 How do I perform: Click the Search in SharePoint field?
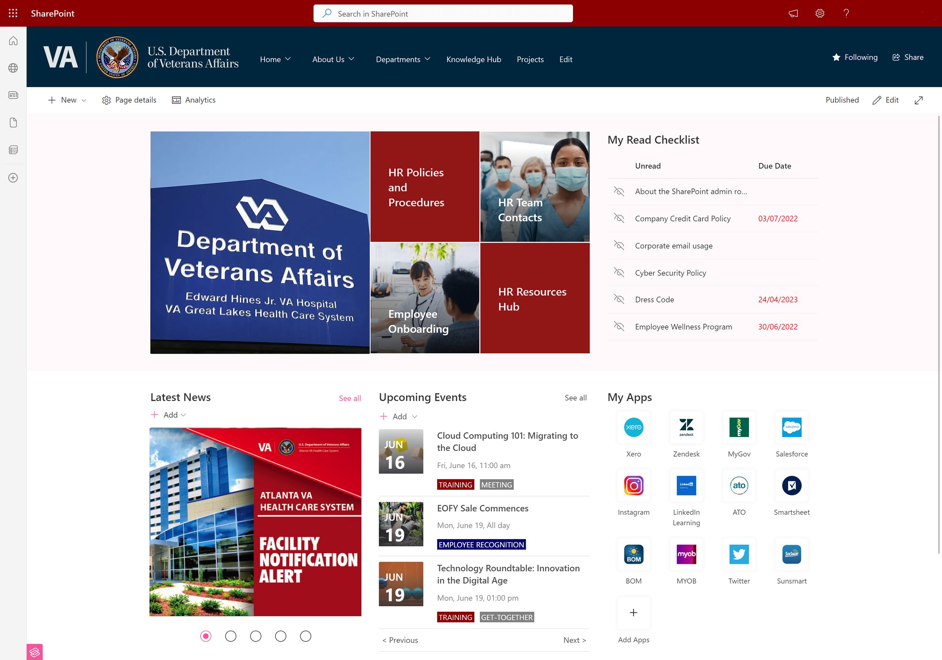443,13
